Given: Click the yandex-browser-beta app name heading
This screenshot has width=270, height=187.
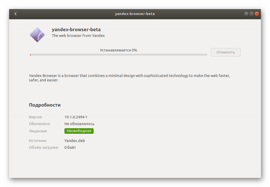Looking at the screenshot, I should tap(76, 30).
